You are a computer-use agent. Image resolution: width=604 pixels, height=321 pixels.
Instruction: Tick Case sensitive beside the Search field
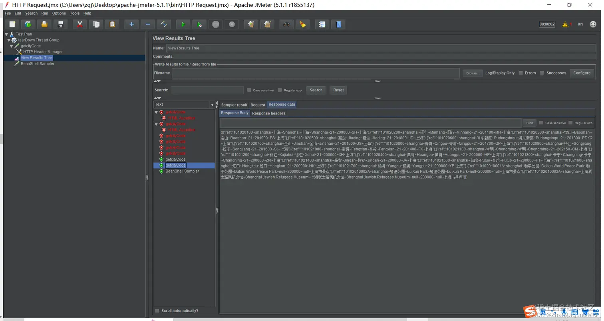point(249,90)
